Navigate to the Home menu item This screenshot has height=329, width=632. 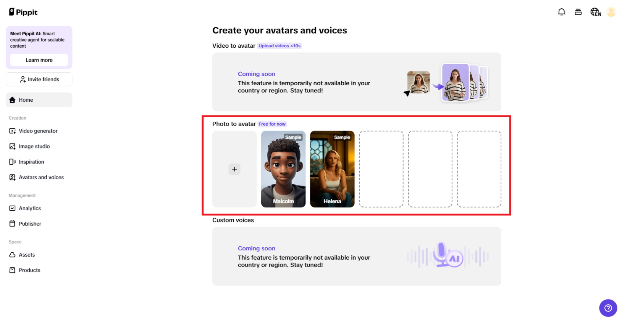click(26, 100)
